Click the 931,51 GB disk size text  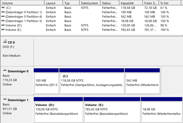[x=10, y=109]
